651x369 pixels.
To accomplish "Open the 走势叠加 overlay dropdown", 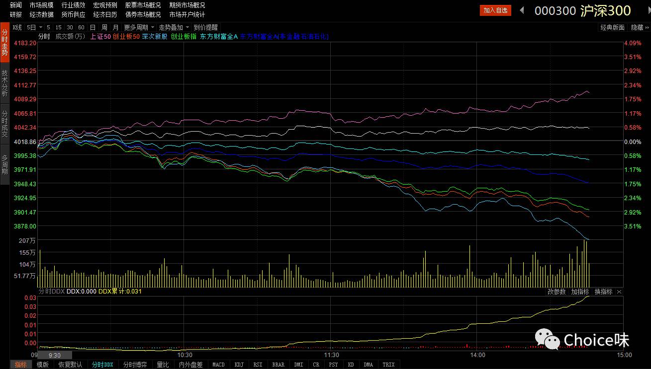I will 174,28.
